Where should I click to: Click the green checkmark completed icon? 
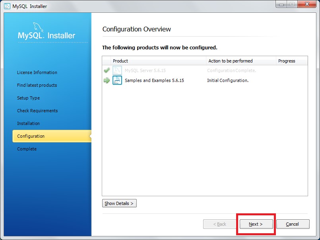(107, 70)
